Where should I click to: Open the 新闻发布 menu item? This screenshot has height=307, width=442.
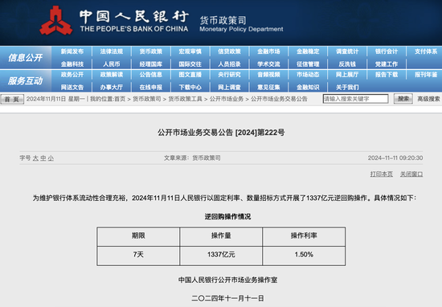(x=72, y=51)
